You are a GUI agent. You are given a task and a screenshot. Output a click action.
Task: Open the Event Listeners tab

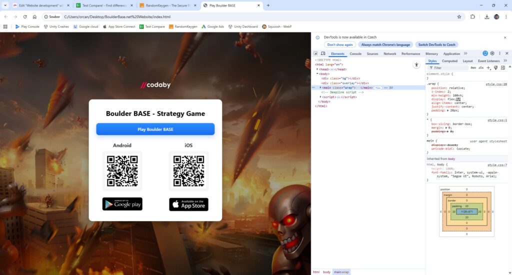click(489, 60)
